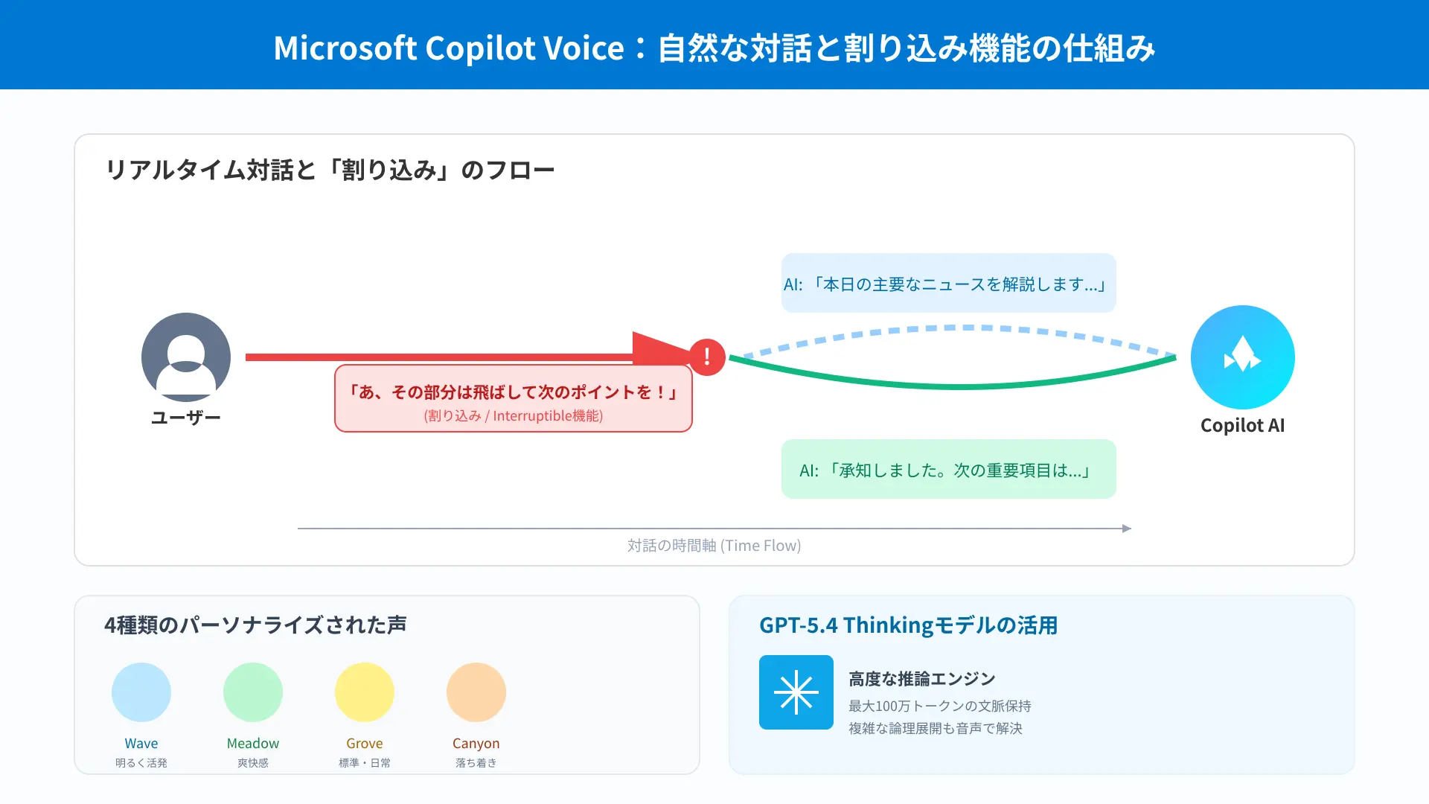The width and height of the screenshot is (1429, 804).
Task: Click the blue AI news explanation bubble
Action: coord(949,283)
